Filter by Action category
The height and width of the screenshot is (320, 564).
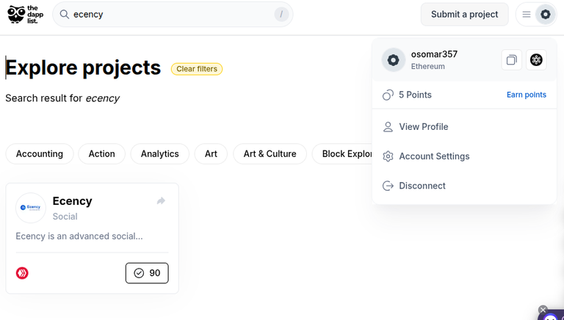[x=102, y=154]
